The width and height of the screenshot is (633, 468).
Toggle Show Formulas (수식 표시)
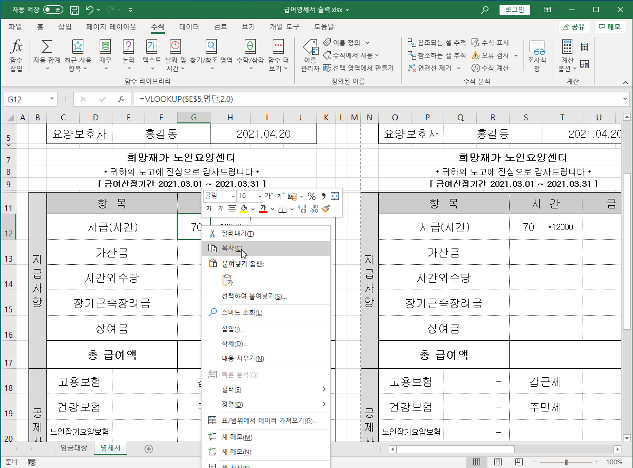490,43
